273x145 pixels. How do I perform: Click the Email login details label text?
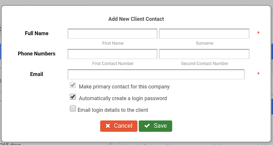click(113, 110)
